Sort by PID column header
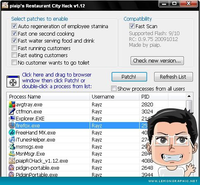Image resolution: width=200 pixels, height=185 pixels. (154, 96)
